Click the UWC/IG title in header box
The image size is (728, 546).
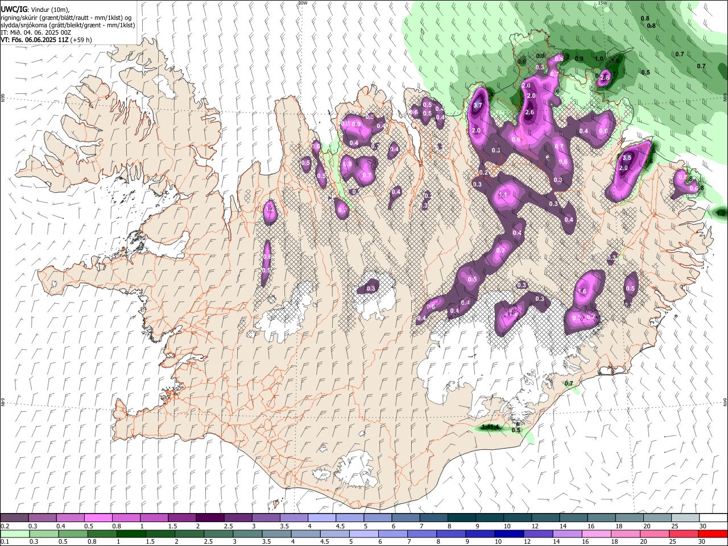pos(14,9)
